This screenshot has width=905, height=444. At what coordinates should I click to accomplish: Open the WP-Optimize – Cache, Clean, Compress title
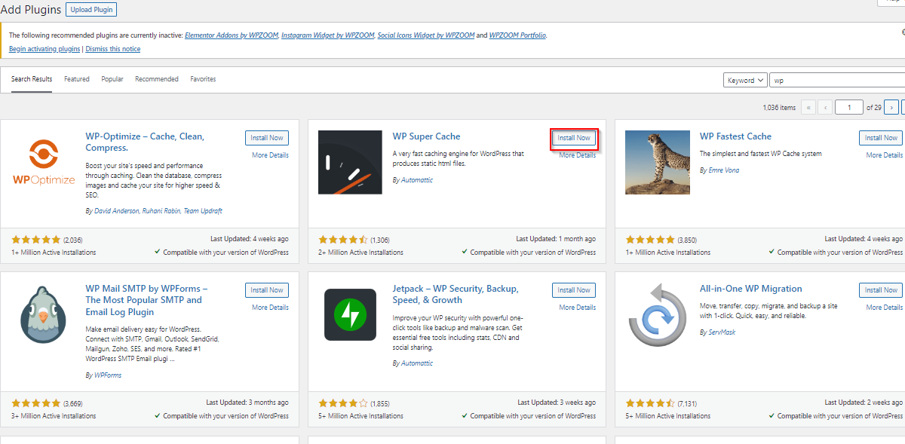(x=145, y=142)
